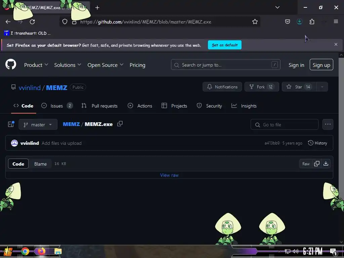
Task: Click the Notifications button
Action: (222, 87)
